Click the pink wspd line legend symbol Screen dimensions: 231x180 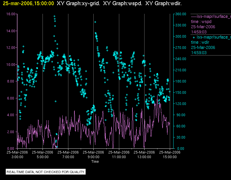[x=194, y=16]
